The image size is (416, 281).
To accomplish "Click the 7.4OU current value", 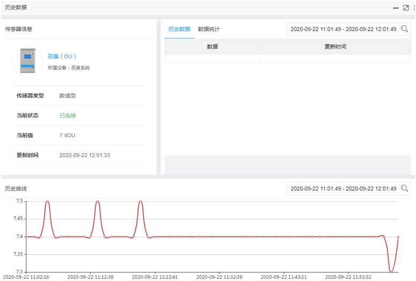I will pos(67,135).
